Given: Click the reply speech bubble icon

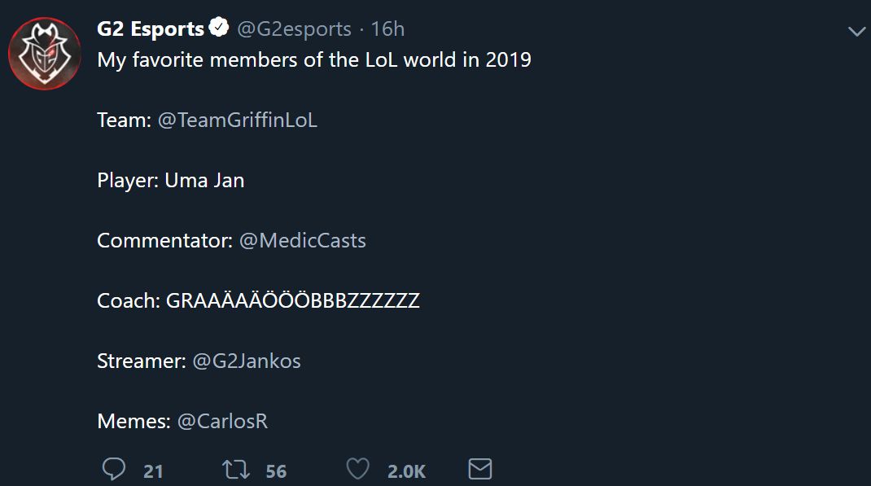Looking at the screenshot, I should tap(114, 470).
